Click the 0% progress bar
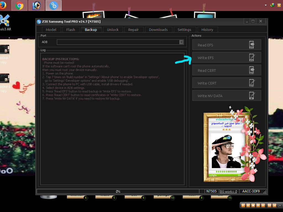The image size is (283, 212). pyautogui.click(x=118, y=191)
